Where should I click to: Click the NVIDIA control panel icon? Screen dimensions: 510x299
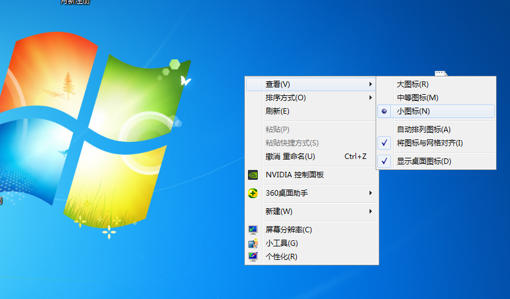pos(253,175)
